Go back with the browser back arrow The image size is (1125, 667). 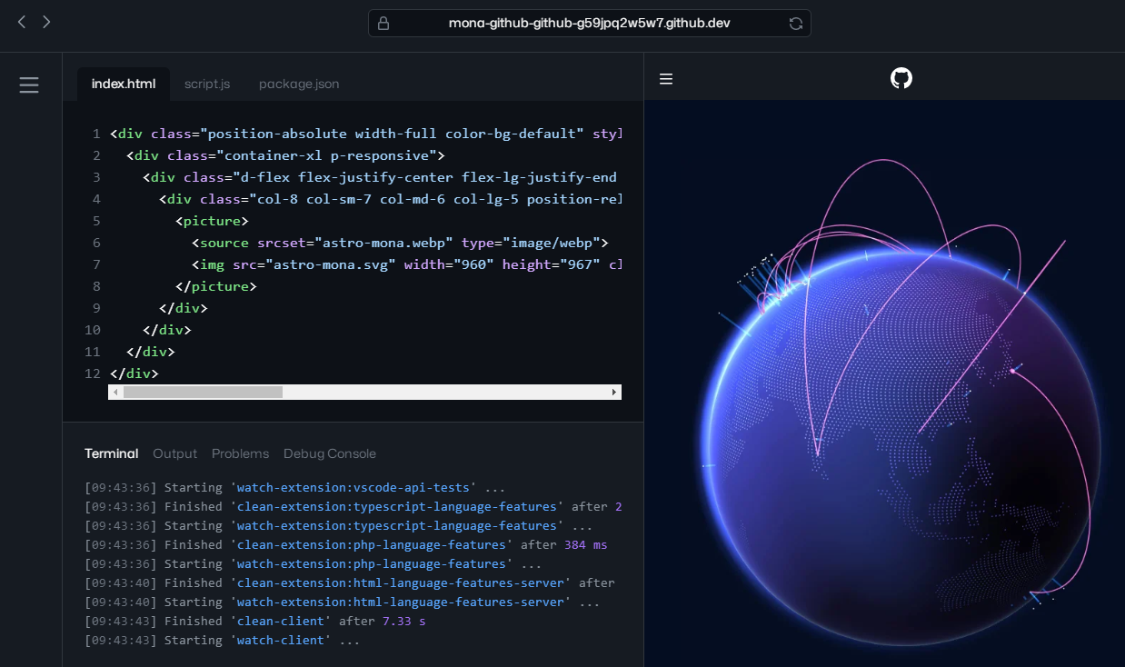[22, 22]
